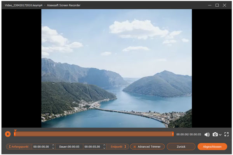Image resolution: width=233 pixels, height=155 pixels.
Task: Close the Screen Recorder window
Action: (224, 5)
